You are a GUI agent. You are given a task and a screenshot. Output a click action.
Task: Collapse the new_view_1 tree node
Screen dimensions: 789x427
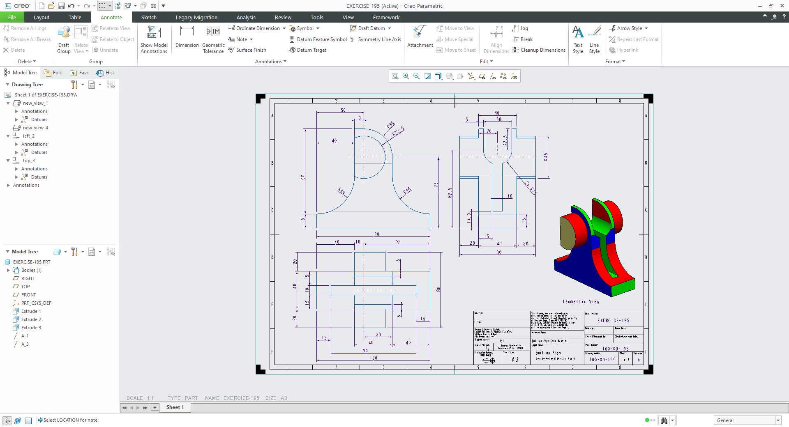[x=8, y=103]
